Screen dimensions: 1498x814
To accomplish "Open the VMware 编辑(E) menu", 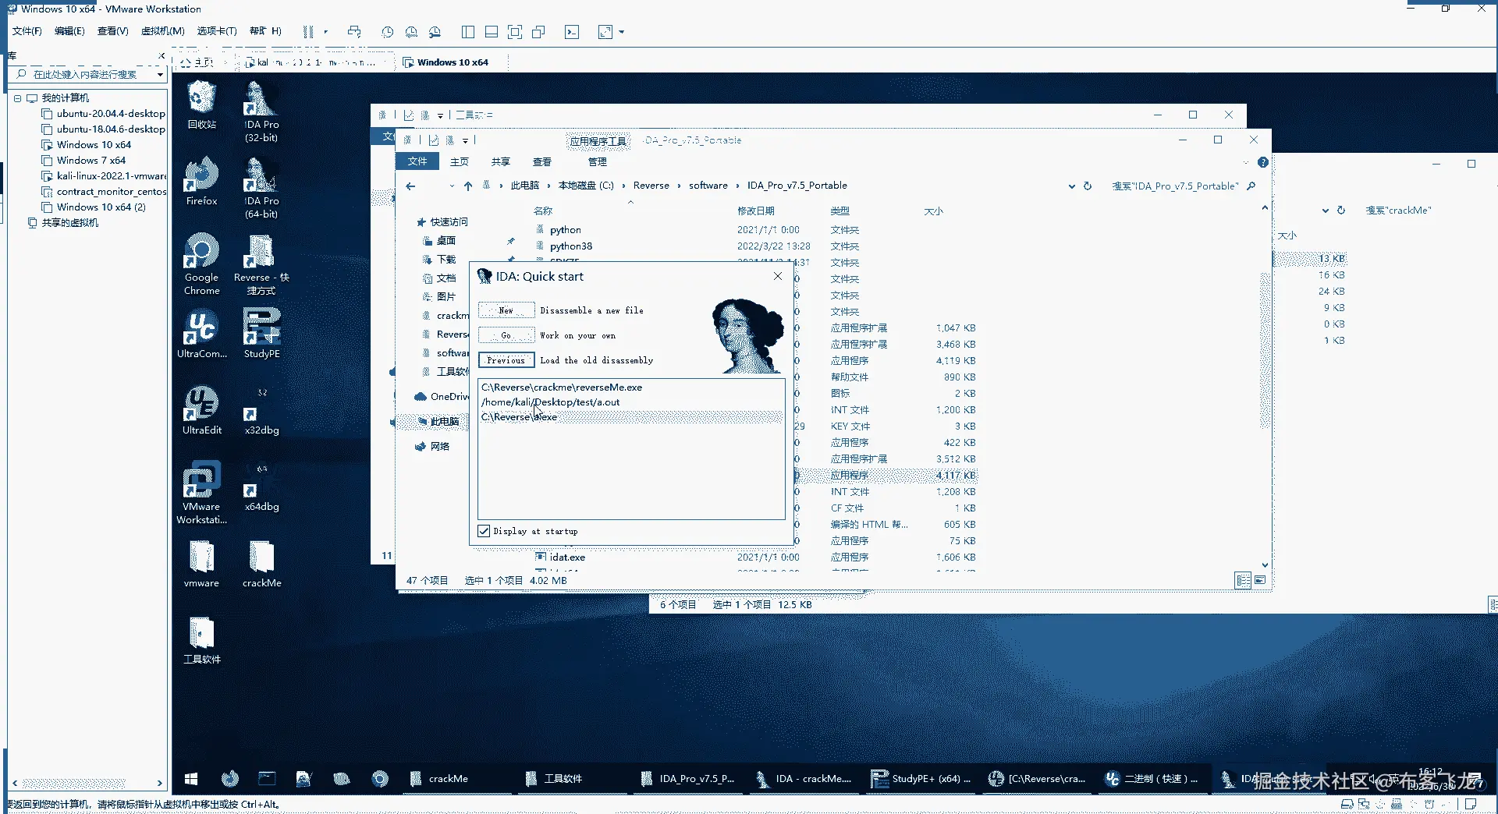I will (x=69, y=31).
